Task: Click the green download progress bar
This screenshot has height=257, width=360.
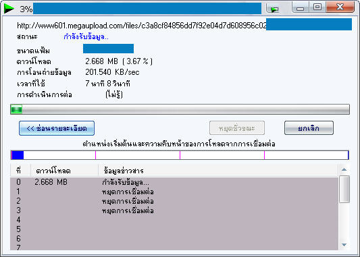Action: [180, 109]
